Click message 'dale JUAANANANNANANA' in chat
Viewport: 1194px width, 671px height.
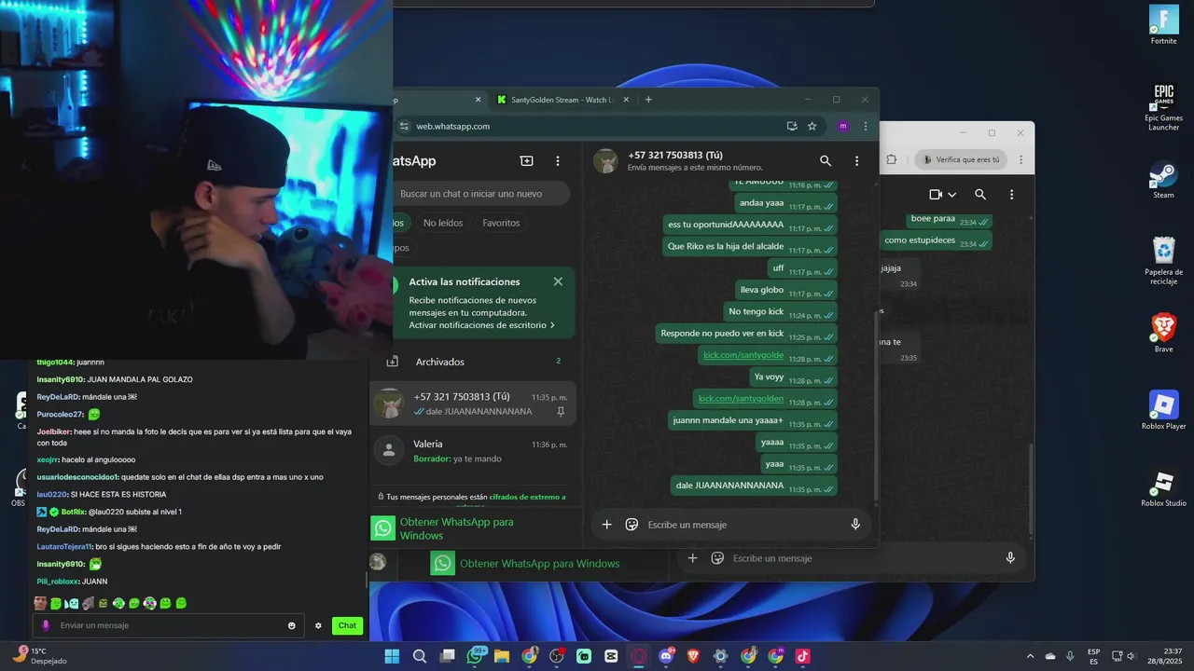click(x=729, y=486)
